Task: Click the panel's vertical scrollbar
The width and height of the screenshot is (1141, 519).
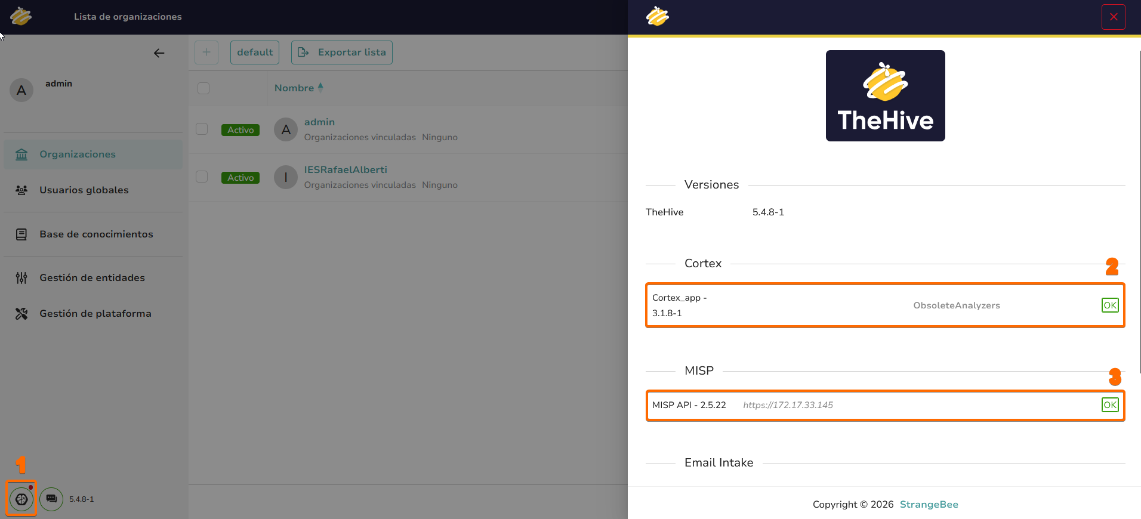Action: (x=1140, y=212)
